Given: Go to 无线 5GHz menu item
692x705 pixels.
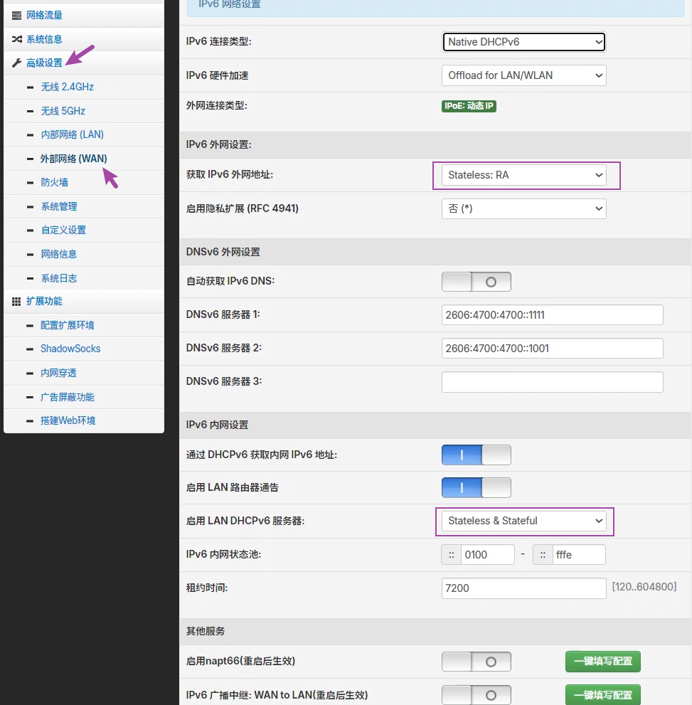Looking at the screenshot, I should click(63, 111).
